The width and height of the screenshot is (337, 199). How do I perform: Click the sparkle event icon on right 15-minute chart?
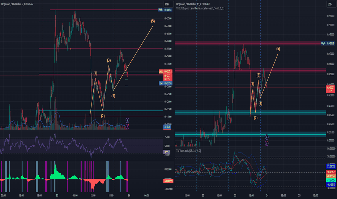tap(266, 137)
